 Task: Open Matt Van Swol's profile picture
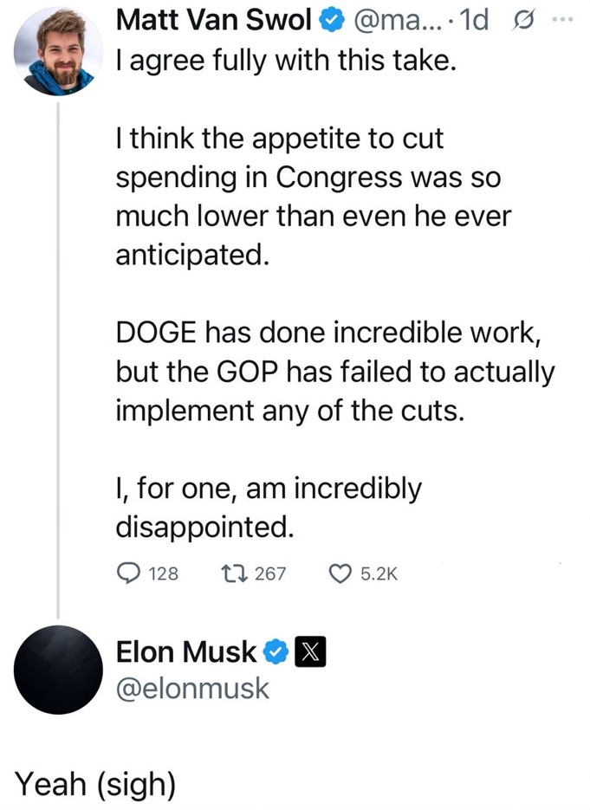click(x=59, y=52)
